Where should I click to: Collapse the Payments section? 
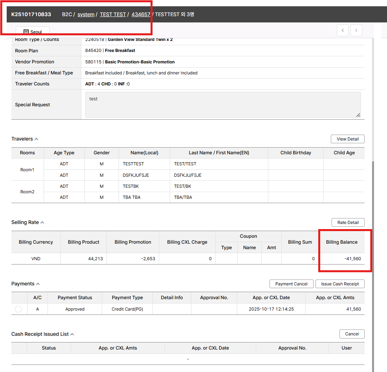click(38, 284)
